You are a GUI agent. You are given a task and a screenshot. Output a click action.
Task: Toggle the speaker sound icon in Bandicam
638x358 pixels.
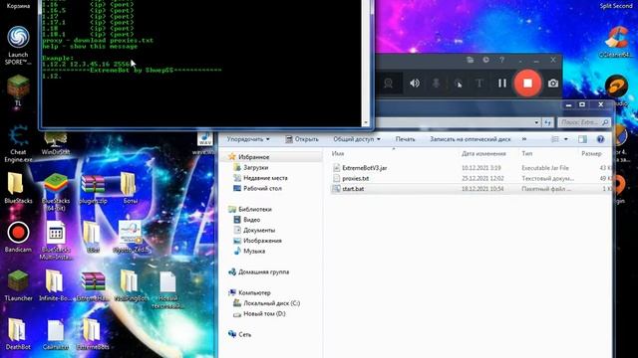point(415,84)
